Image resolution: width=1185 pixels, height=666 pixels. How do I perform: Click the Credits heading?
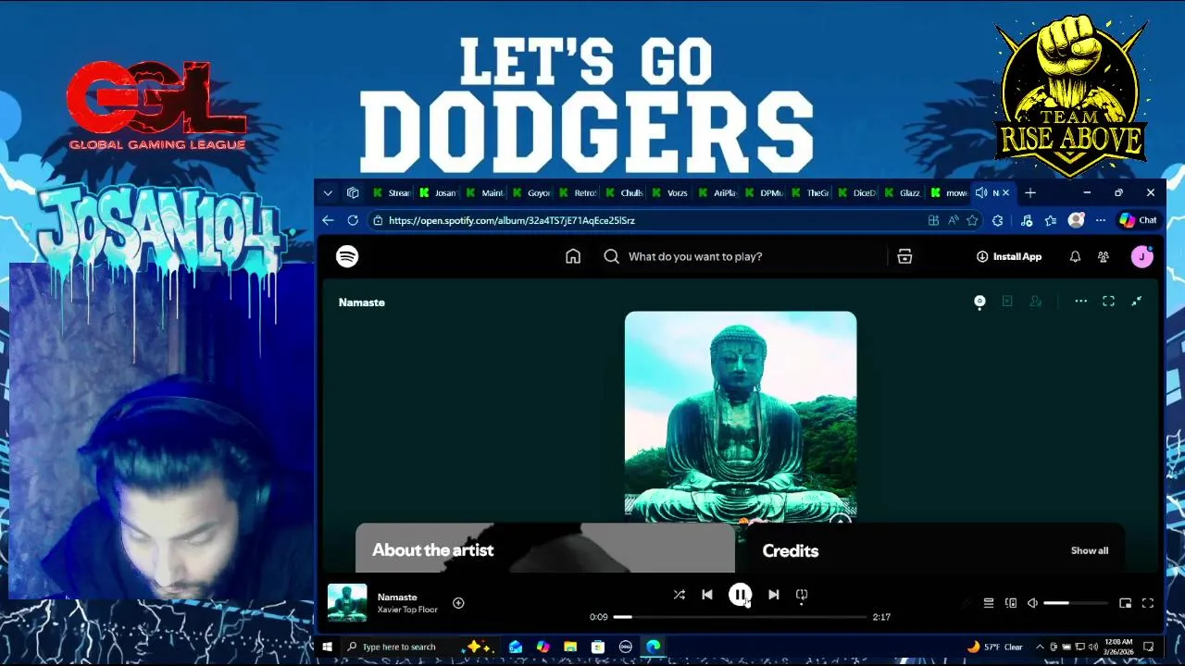click(790, 550)
